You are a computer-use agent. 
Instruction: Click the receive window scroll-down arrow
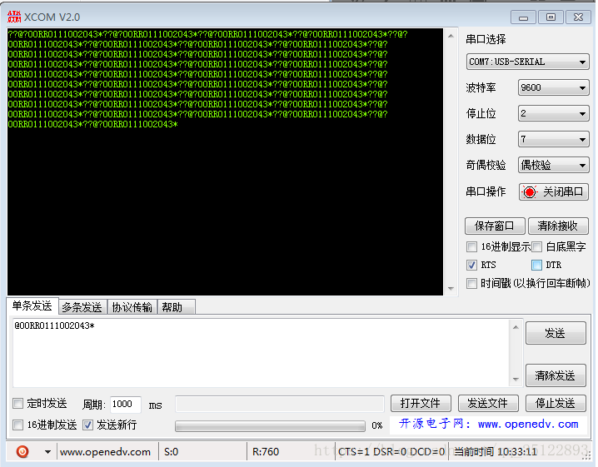[x=451, y=289]
